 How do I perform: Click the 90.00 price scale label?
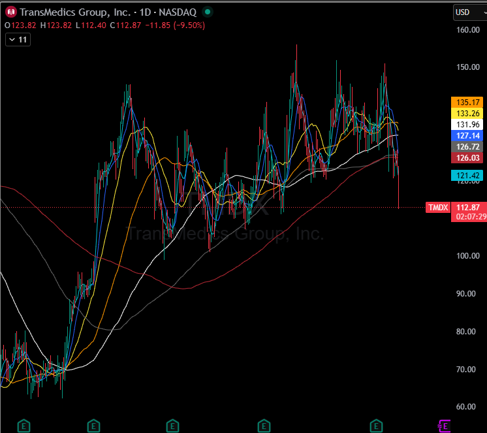(x=465, y=294)
